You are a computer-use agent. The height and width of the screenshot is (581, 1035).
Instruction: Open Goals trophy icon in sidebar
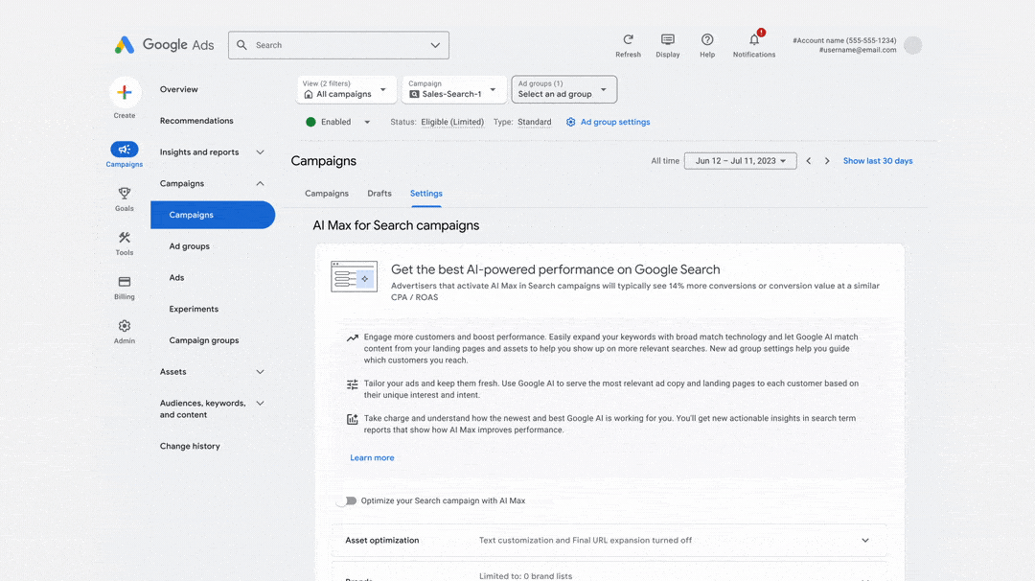[x=124, y=194]
